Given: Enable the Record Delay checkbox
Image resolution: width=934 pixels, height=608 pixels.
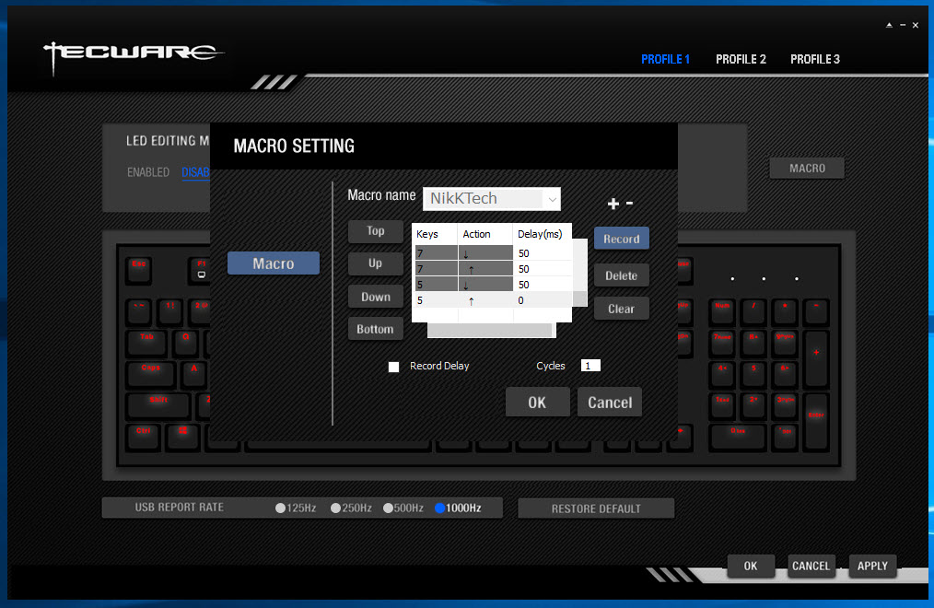Looking at the screenshot, I should point(393,367).
